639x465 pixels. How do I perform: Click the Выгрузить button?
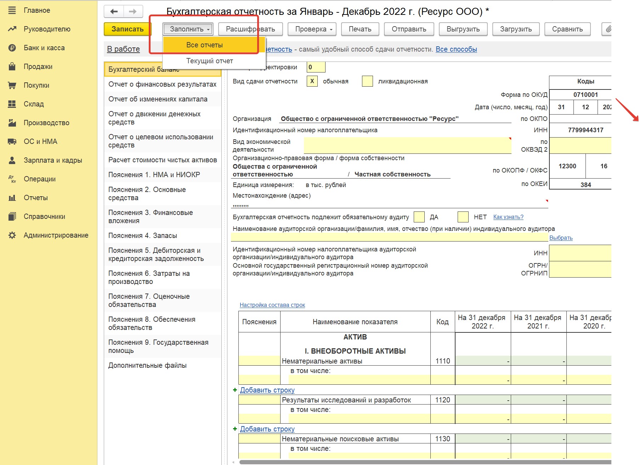[x=463, y=29]
